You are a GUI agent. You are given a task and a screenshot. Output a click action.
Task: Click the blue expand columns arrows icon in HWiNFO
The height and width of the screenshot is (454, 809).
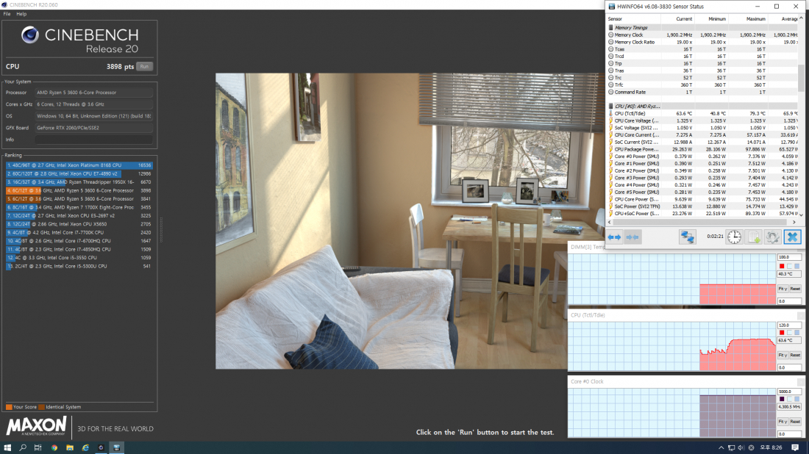(x=616, y=237)
